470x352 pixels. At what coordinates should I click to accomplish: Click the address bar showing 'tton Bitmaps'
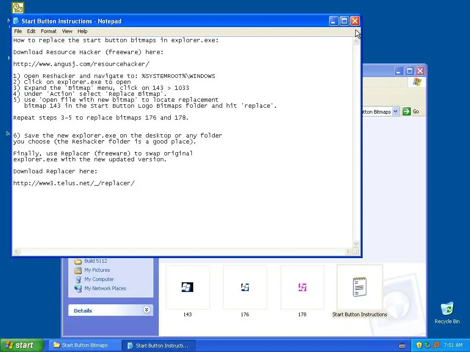[x=377, y=112]
